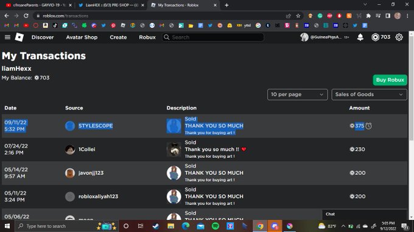Viewport: 414px width, 232px height.
Task: Open the 1Collei buyer profile link
Action: coord(86,149)
